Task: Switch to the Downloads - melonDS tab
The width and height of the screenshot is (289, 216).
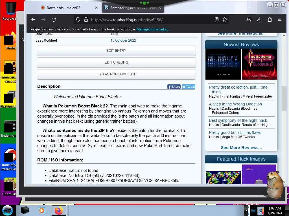Action: tap(64, 8)
